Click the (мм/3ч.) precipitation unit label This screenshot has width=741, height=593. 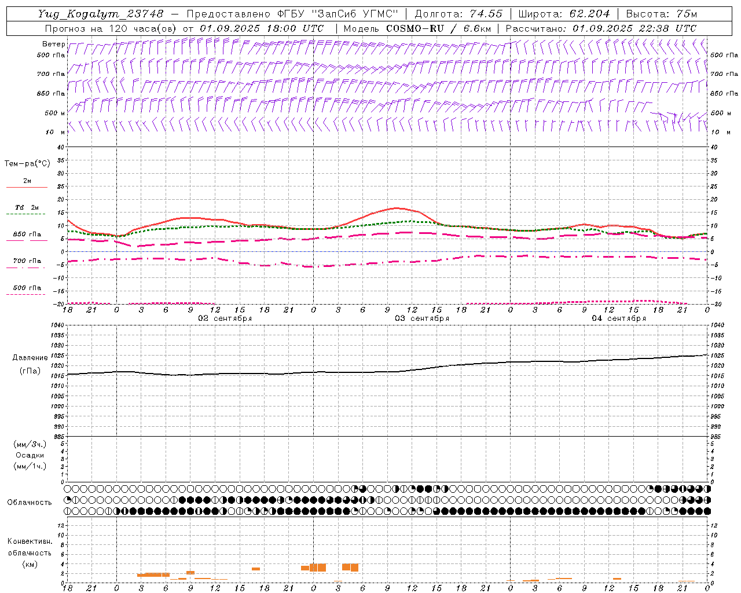tap(30, 444)
